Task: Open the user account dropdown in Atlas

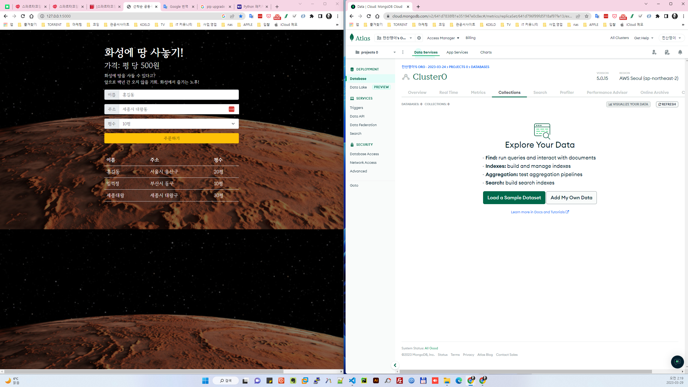Action: point(671,38)
